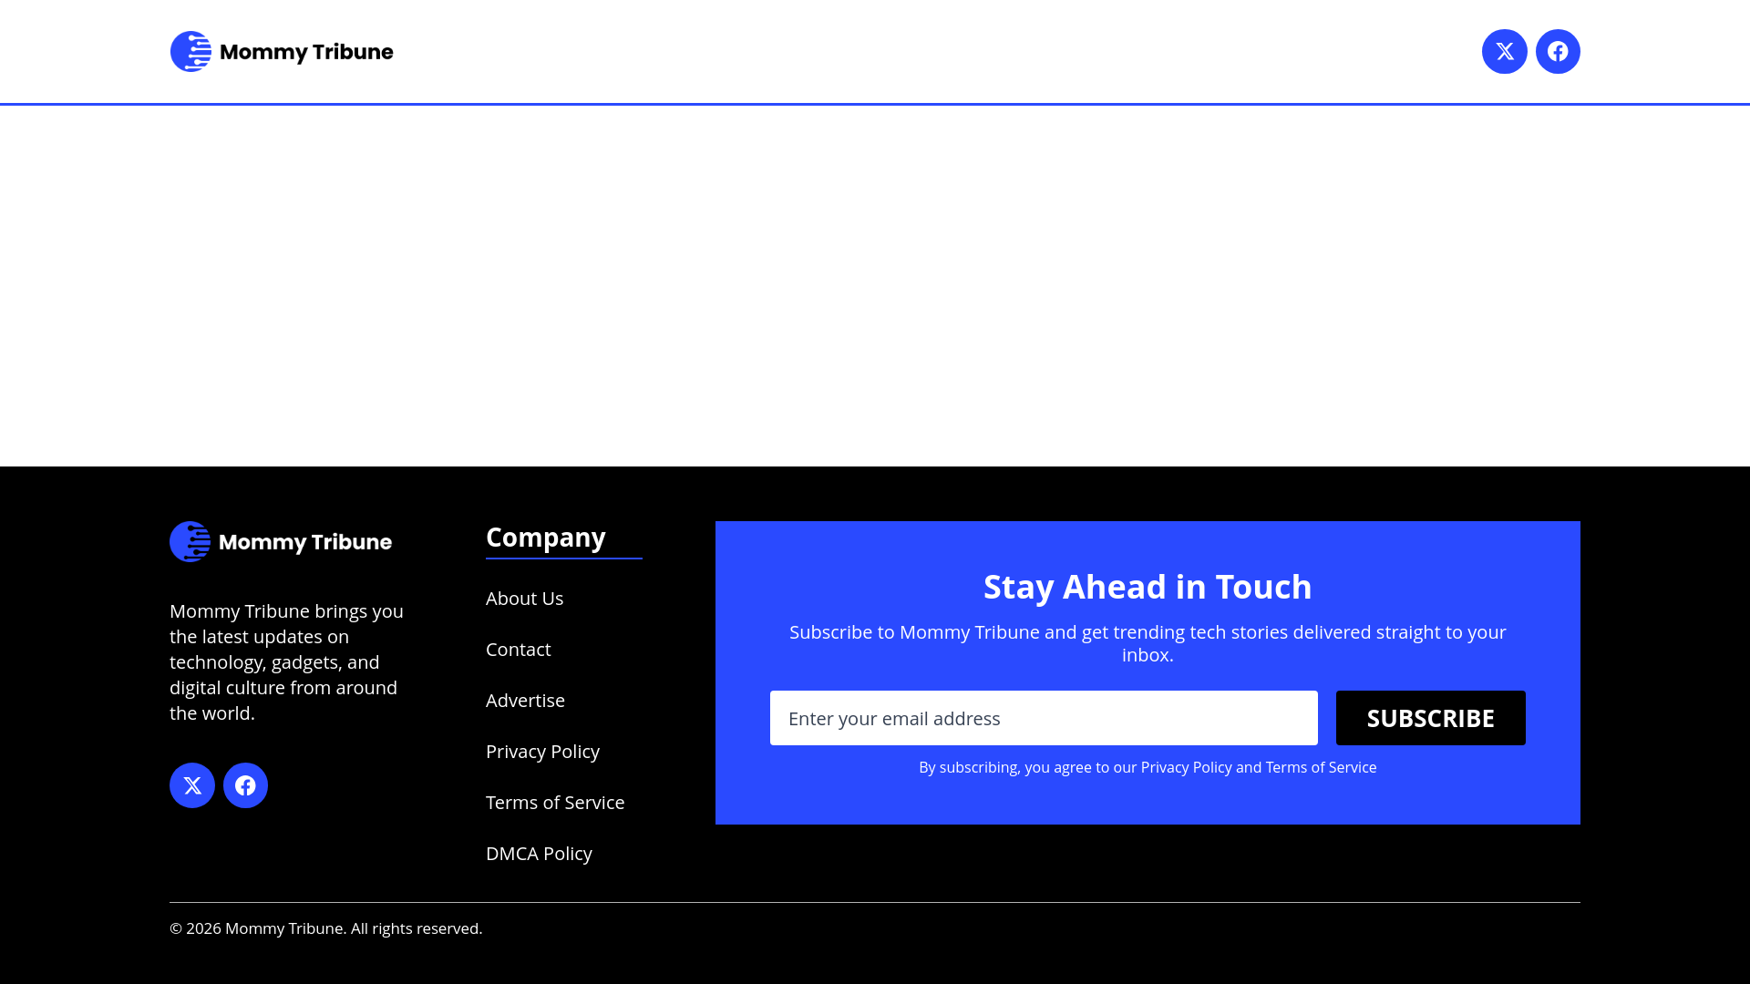Go to the Contact page

(518, 650)
